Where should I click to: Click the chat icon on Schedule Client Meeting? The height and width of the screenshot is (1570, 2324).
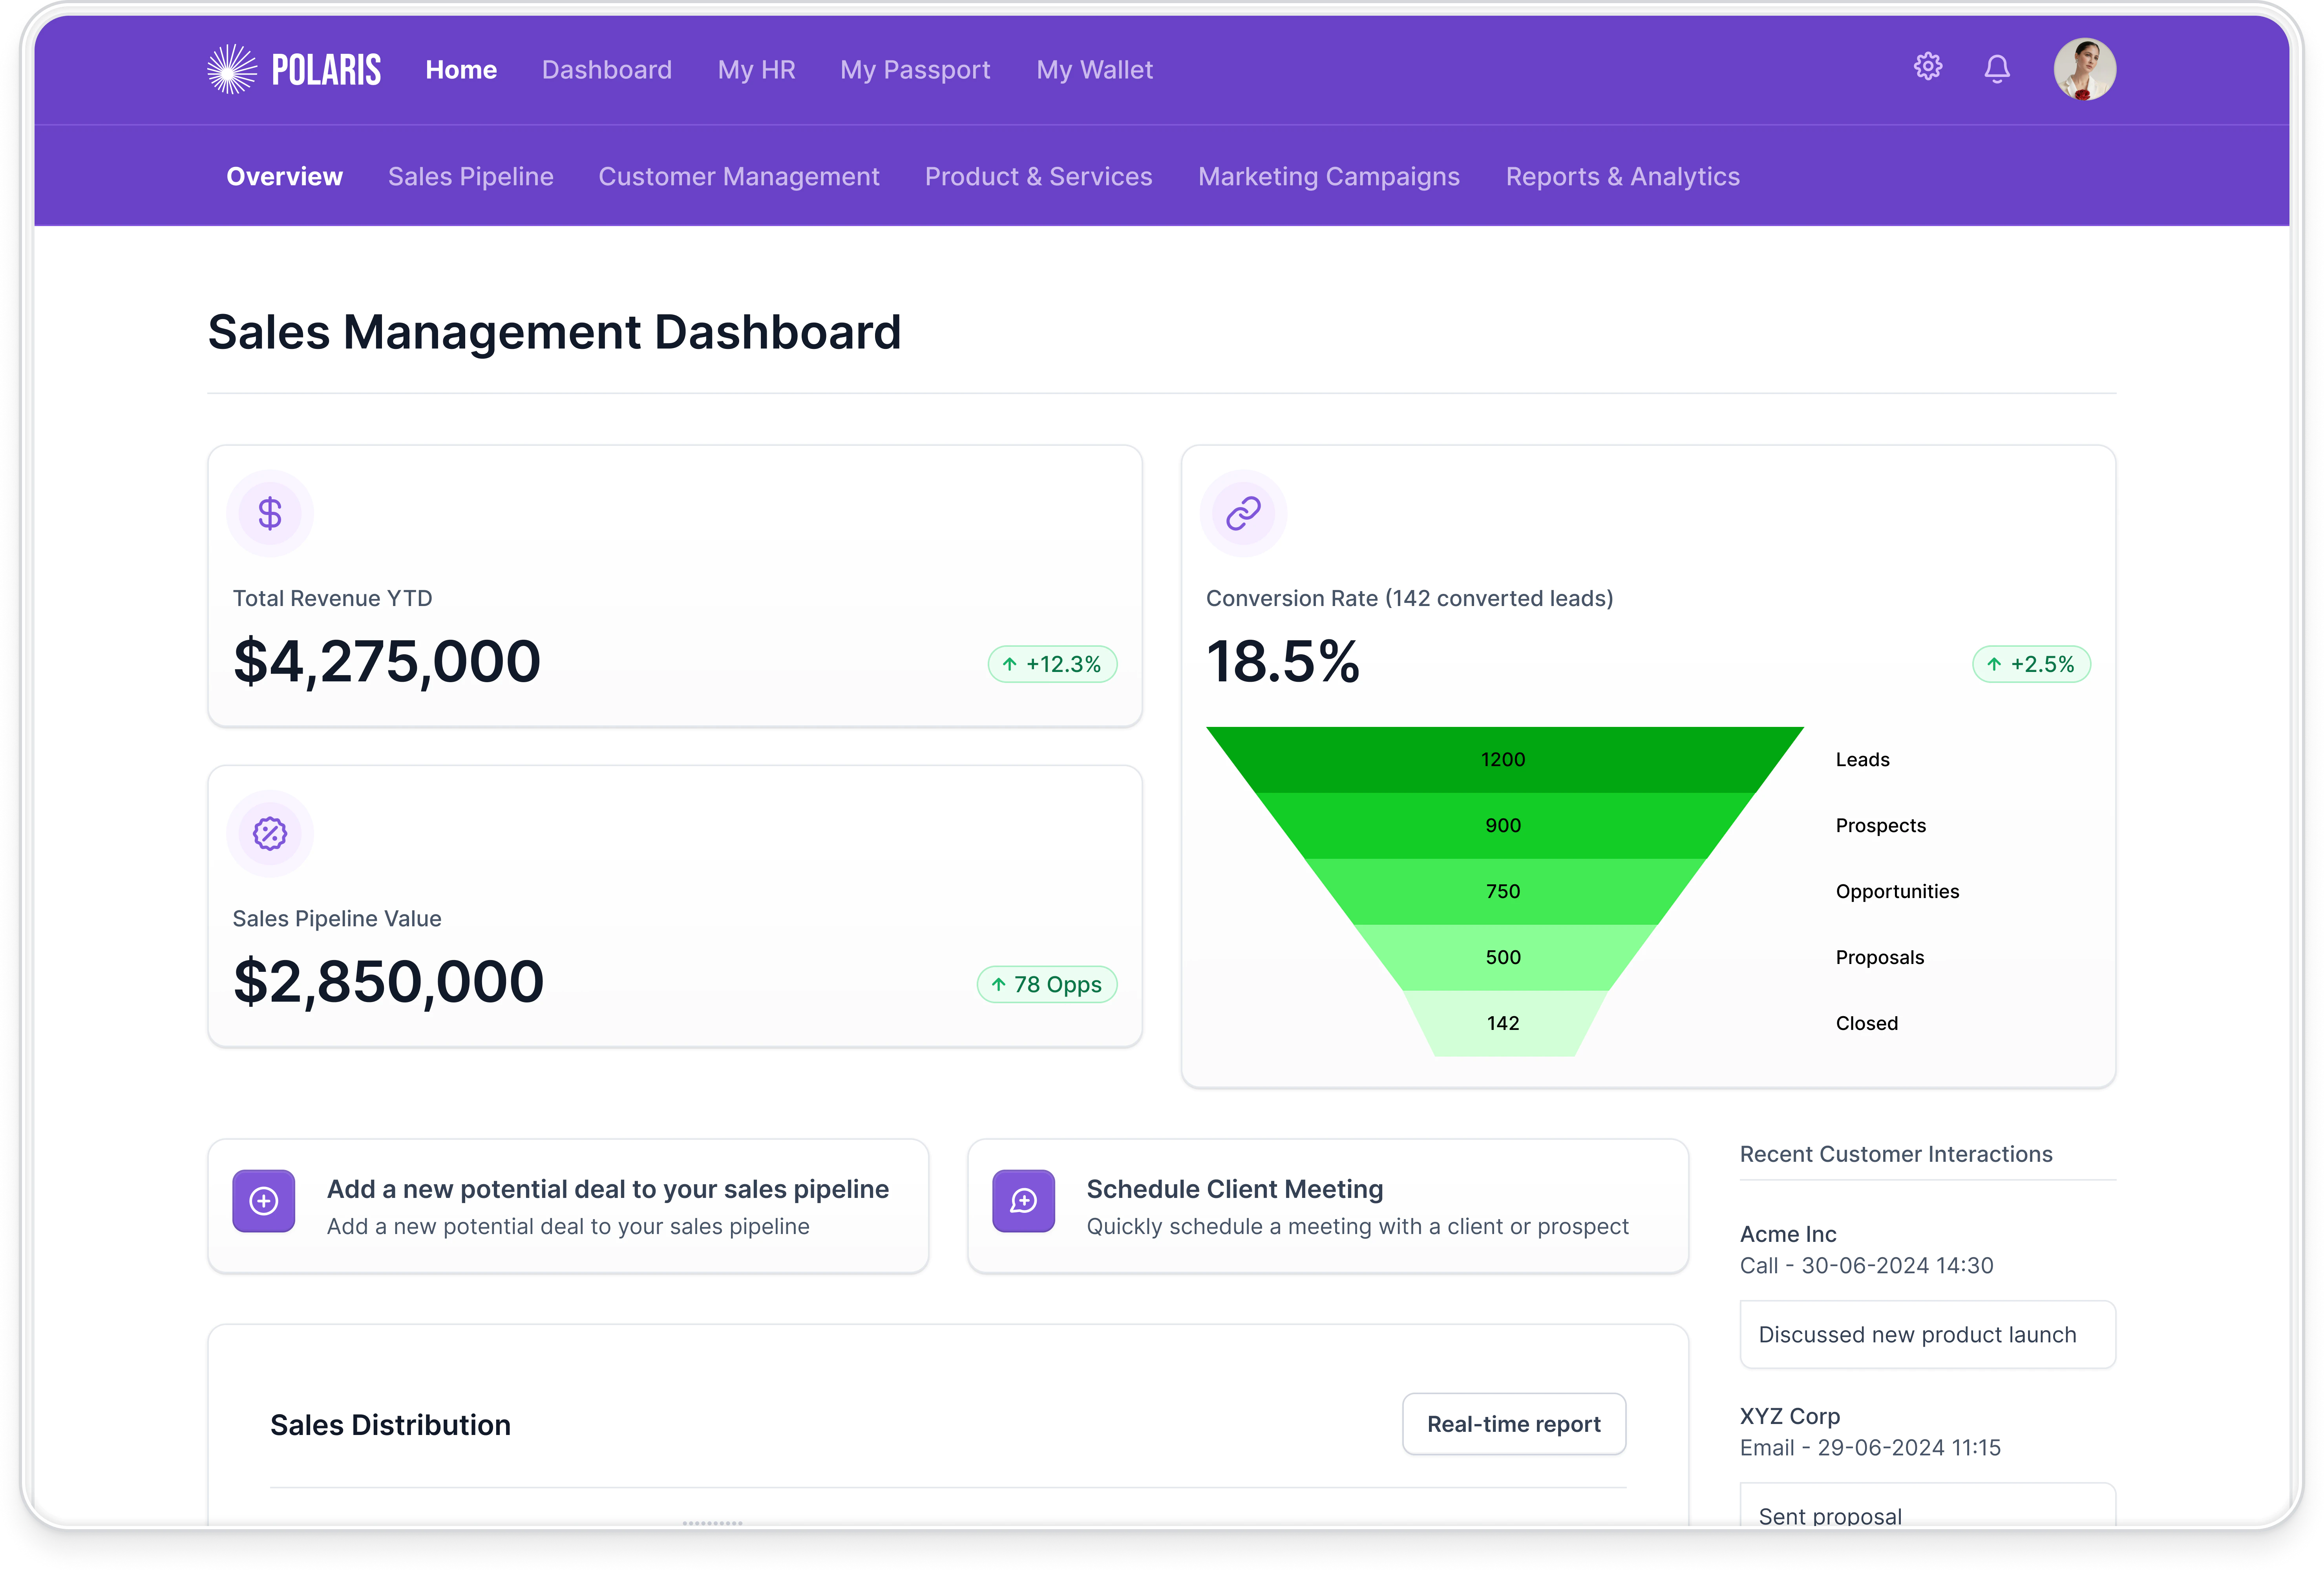(1023, 1201)
